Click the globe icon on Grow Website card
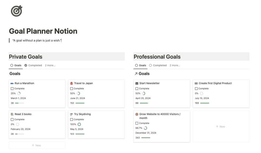Image resolution: width=261 pixels, height=153 pixels. click(137, 114)
